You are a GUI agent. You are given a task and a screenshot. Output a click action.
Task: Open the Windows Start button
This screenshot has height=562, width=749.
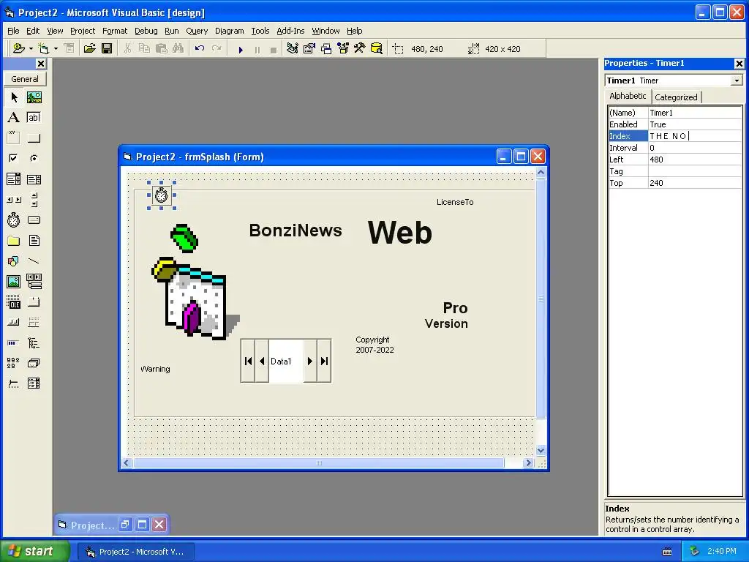pos(34,551)
